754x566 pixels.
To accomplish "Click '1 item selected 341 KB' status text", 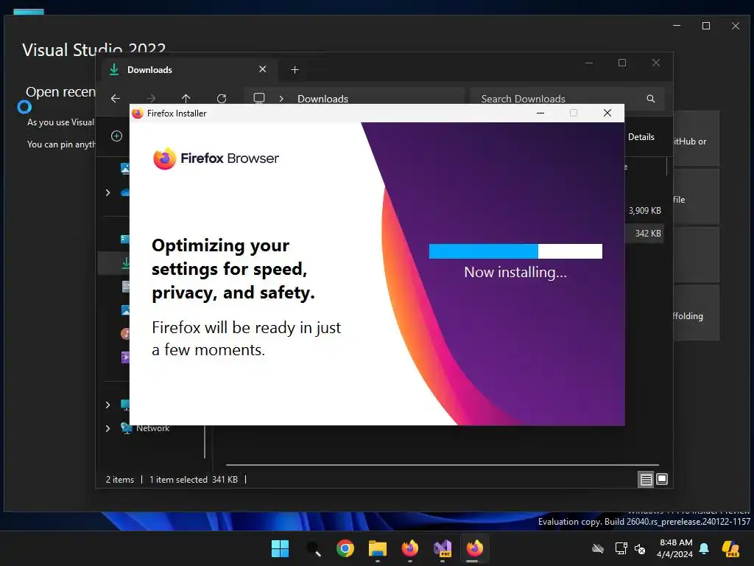I will point(194,479).
